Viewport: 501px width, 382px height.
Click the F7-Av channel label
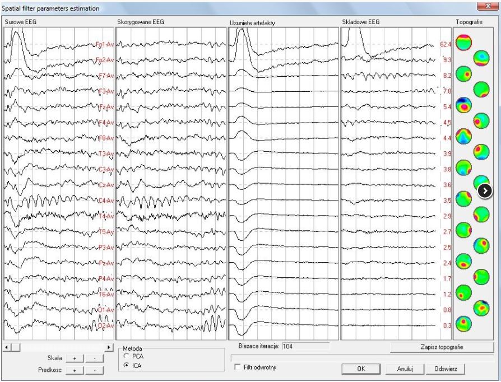tap(106, 76)
